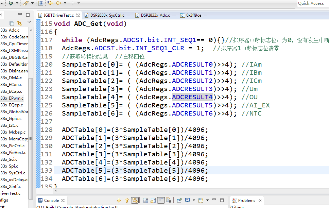Maximize the Project Explorer panel
The image size is (329, 208).
(28, 15)
